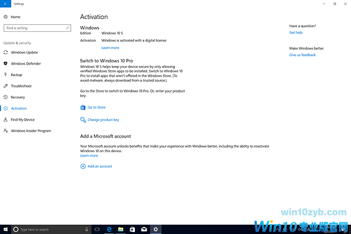
Task: Click the key icon beside Change product key
Action: pos(83,119)
